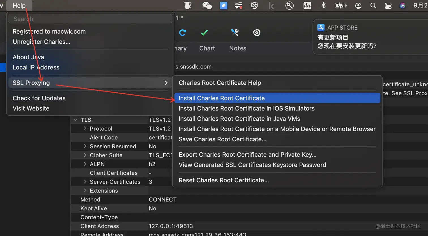The height and width of the screenshot is (236, 428).
Task: Click the faded 'k' menu bar icon
Action: click(271, 6)
